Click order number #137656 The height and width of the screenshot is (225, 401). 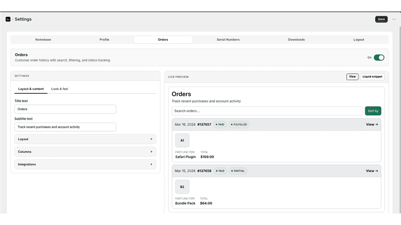pos(204,171)
